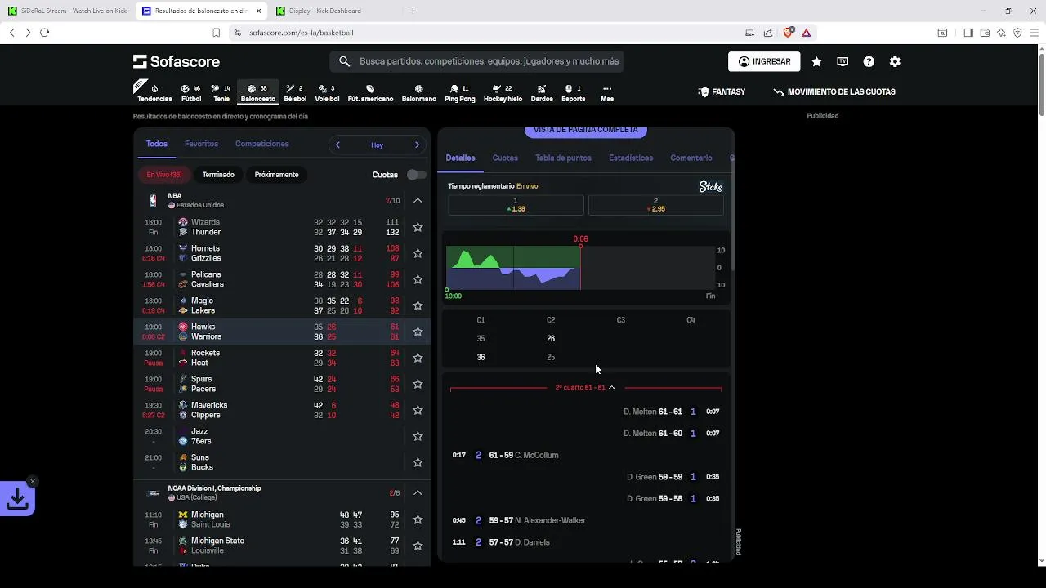Viewport: 1046px width, 588px height.
Task: Star the Magic vs Lakers match
Action: pyautogui.click(x=418, y=305)
